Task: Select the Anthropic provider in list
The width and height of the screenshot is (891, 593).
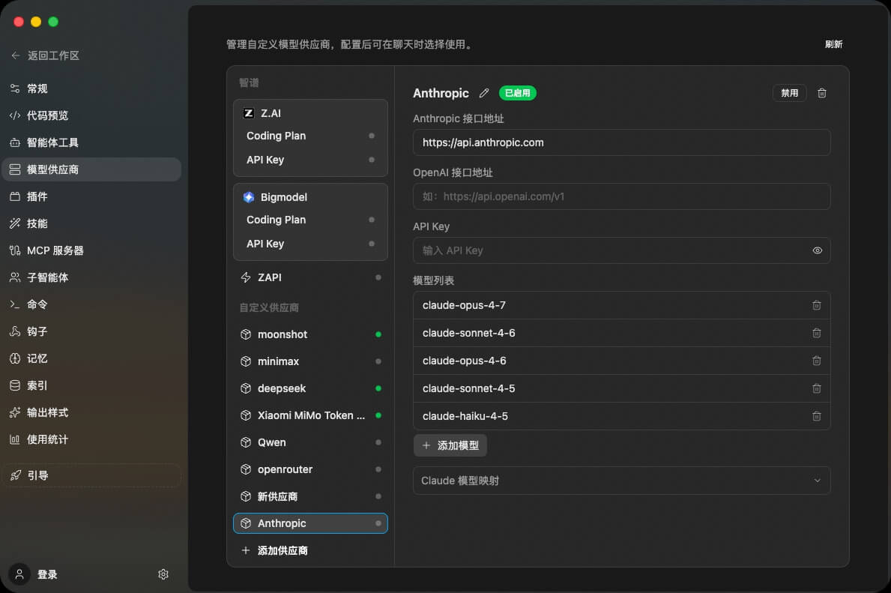Action: click(x=310, y=523)
